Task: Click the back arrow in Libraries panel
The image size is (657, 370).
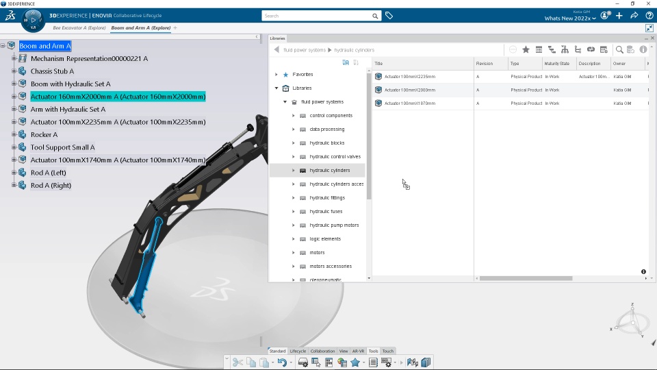Action: point(276,49)
